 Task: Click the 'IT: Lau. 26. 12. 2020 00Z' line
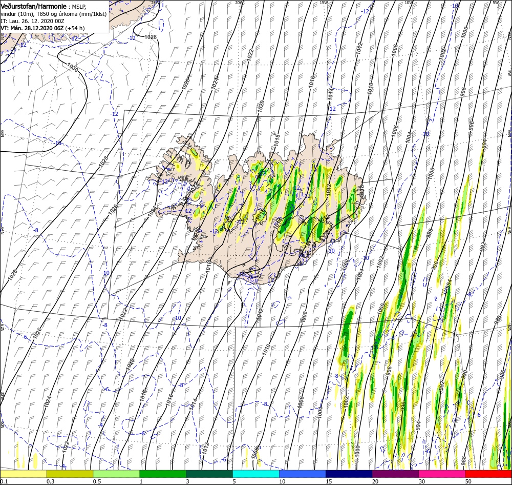[31, 21]
